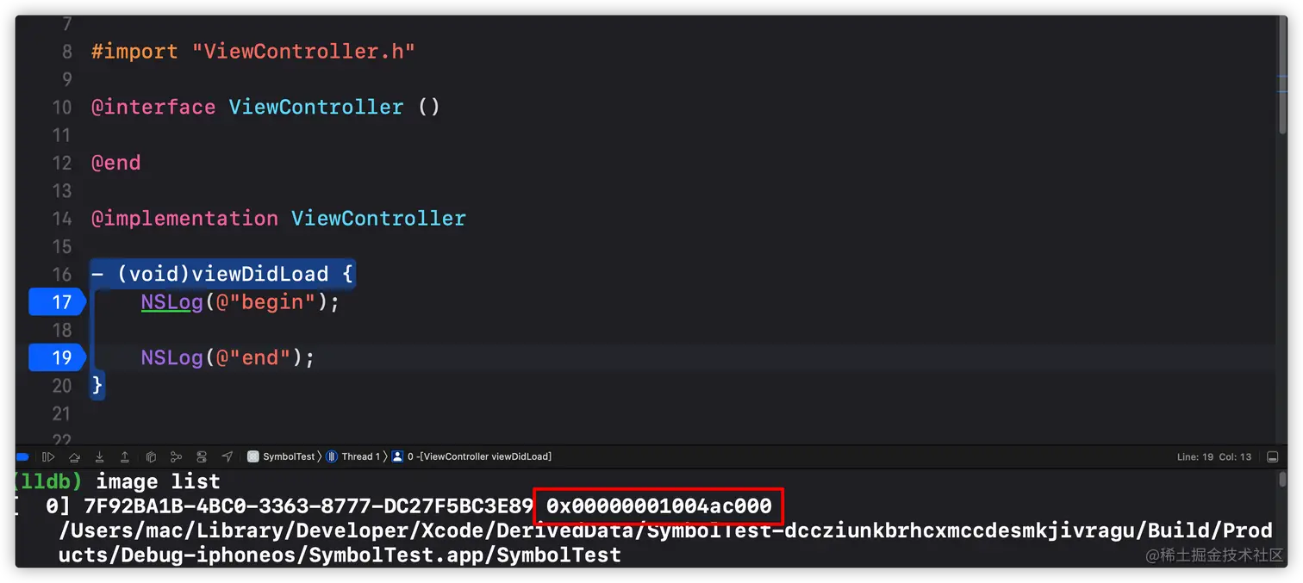This screenshot has height=583, width=1303.
Task: Click line number 16 in the gutter
Action: point(62,274)
